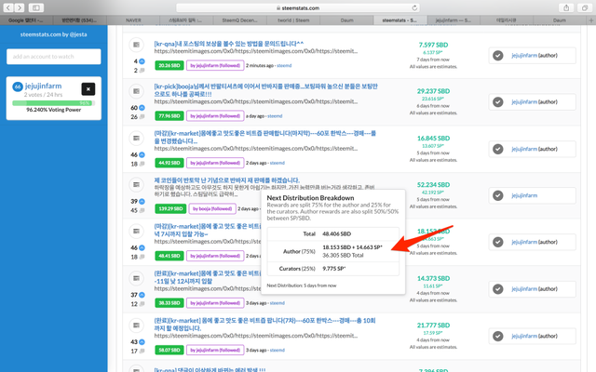Click 'Total 48.406 SBD' in breakdown popup

(x=333, y=233)
